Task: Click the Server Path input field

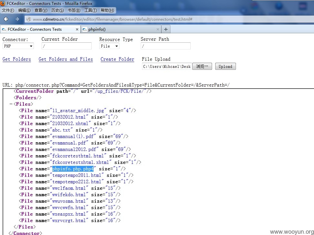Action: click(x=166, y=46)
